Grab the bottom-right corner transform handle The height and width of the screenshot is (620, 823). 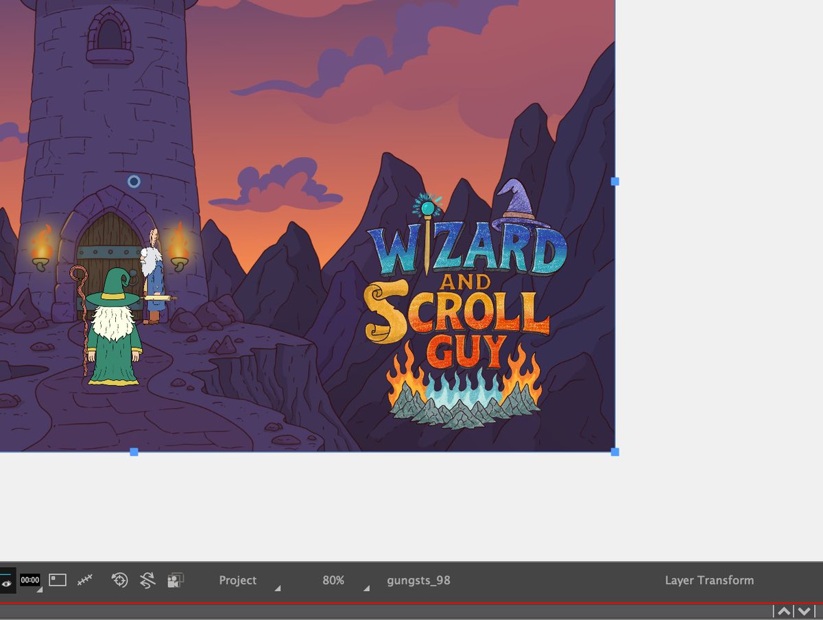(x=615, y=452)
